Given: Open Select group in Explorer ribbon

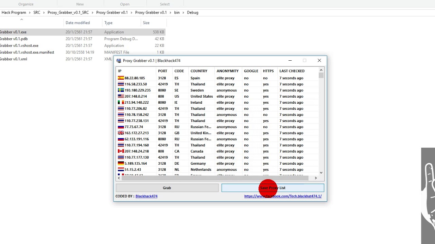Looking at the screenshot, I should click(165, 4).
